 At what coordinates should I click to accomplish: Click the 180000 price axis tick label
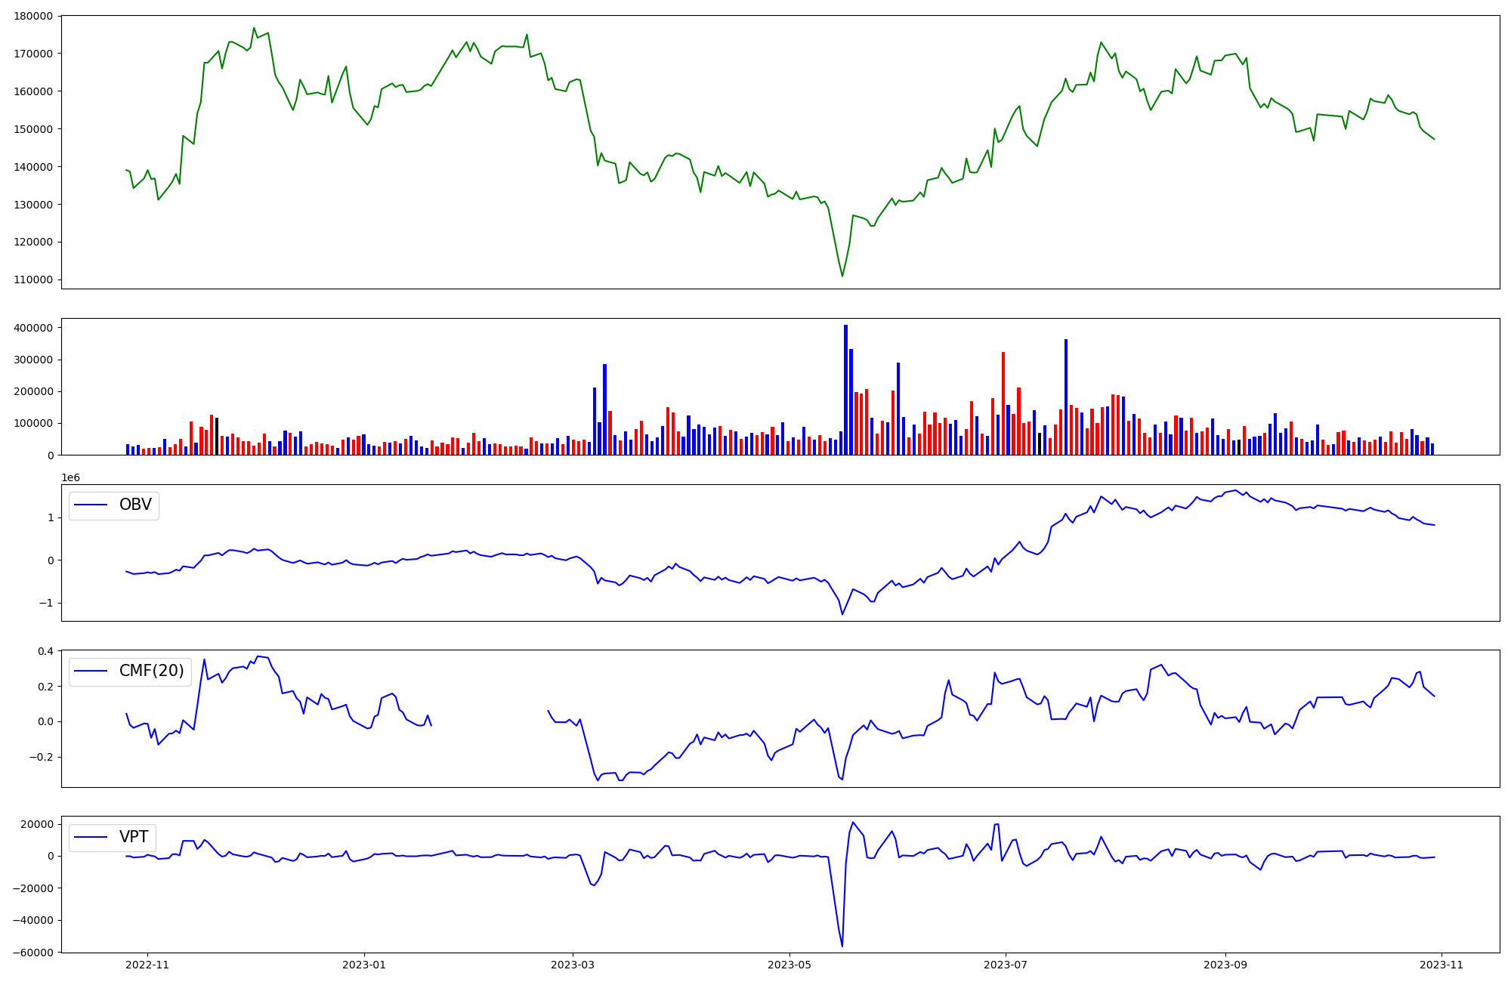pyautogui.click(x=33, y=16)
